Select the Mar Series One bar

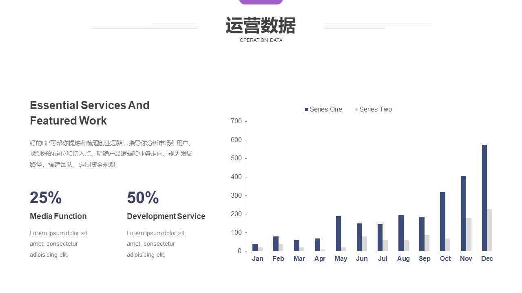(296, 246)
